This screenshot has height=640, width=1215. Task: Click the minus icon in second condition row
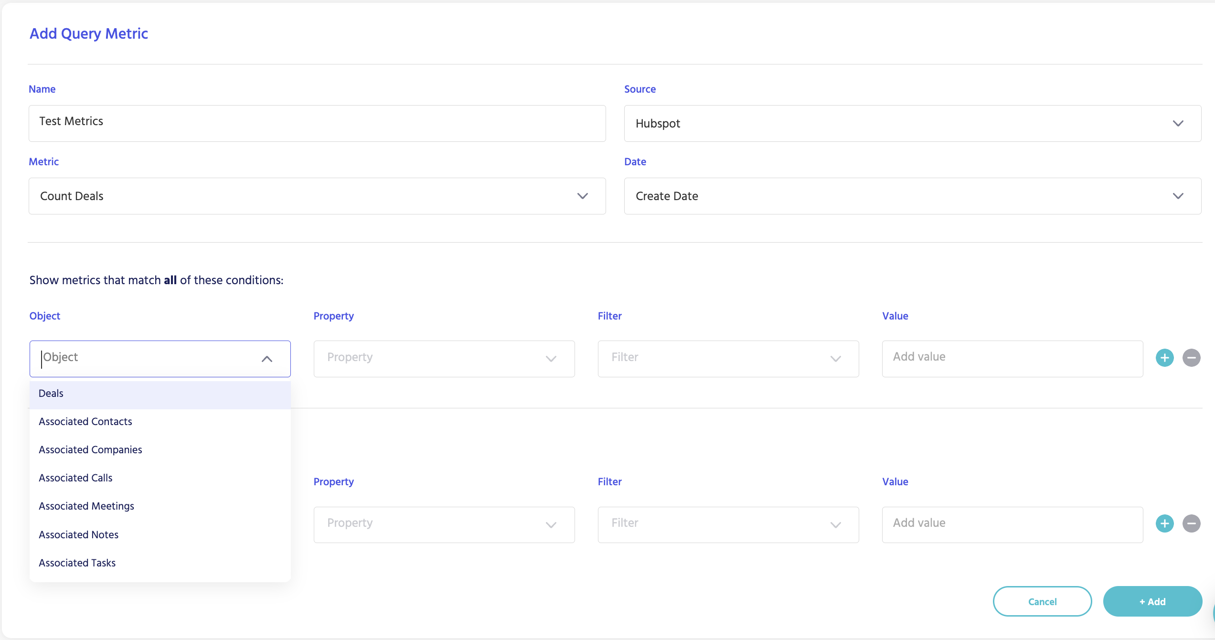tap(1191, 523)
